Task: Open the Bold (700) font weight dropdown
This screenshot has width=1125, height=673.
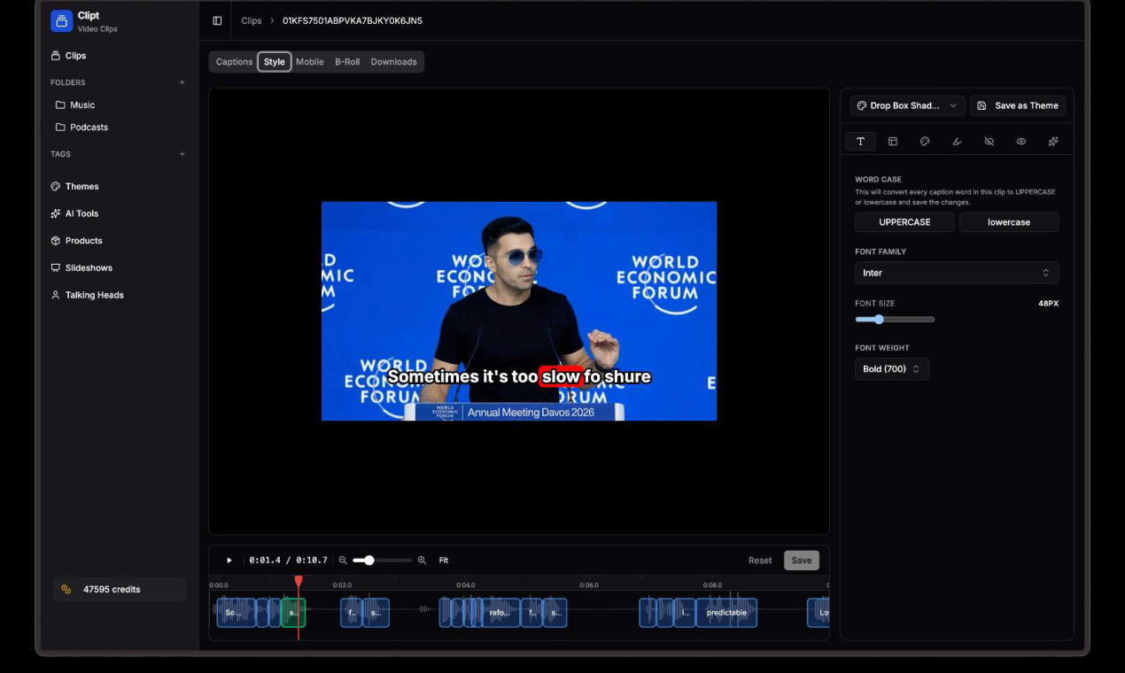Action: 891,369
